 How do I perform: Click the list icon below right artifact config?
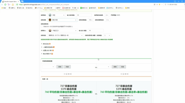(121, 74)
